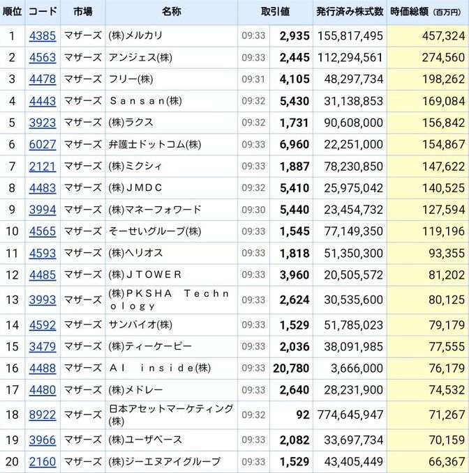The width and height of the screenshot is (469, 473).
Task: Open stock code 3994 link
Action: pos(43,210)
